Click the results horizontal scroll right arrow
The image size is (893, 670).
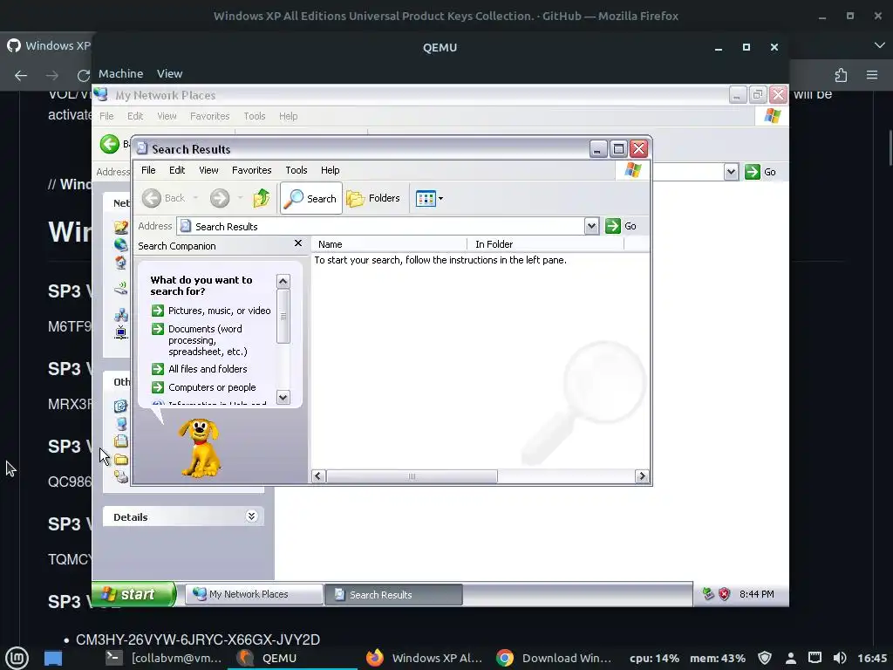(x=642, y=476)
